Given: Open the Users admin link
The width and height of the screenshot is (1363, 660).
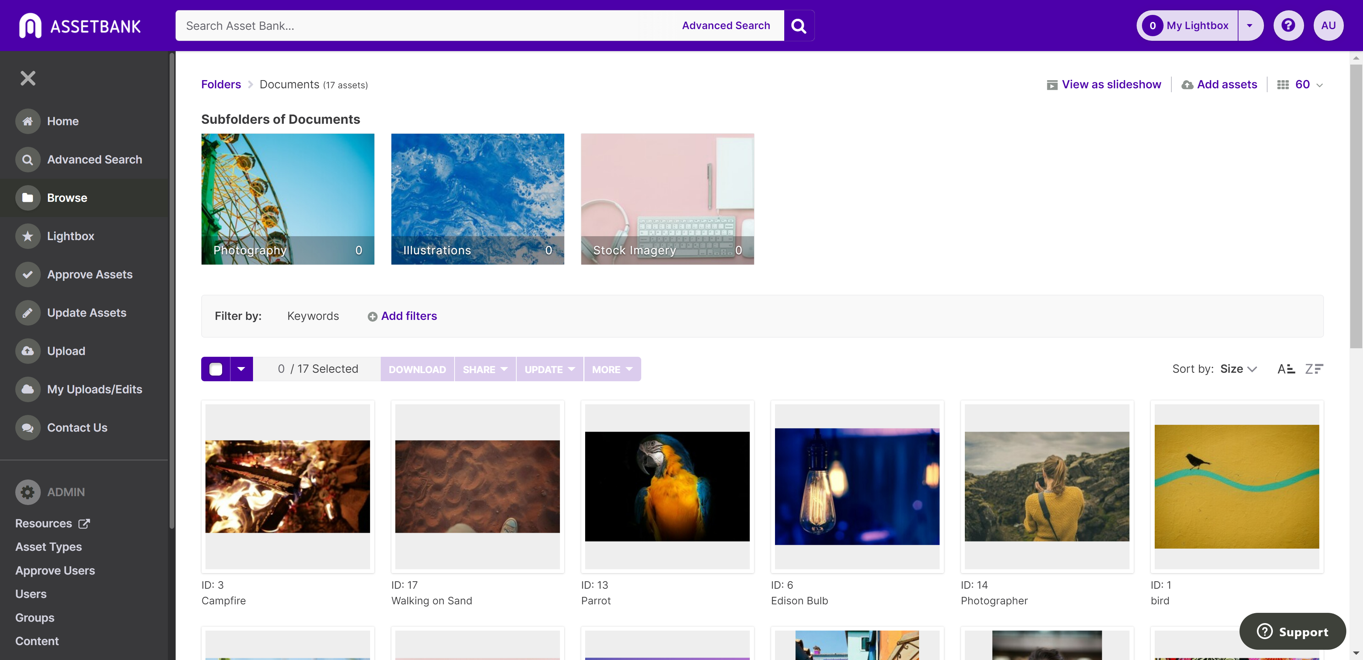Looking at the screenshot, I should pyautogui.click(x=31, y=594).
